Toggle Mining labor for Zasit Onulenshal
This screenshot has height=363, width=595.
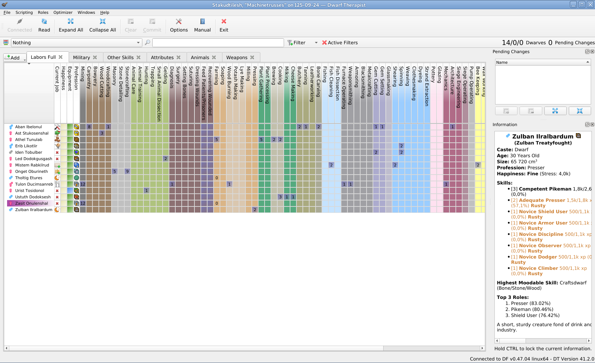tap(83, 203)
